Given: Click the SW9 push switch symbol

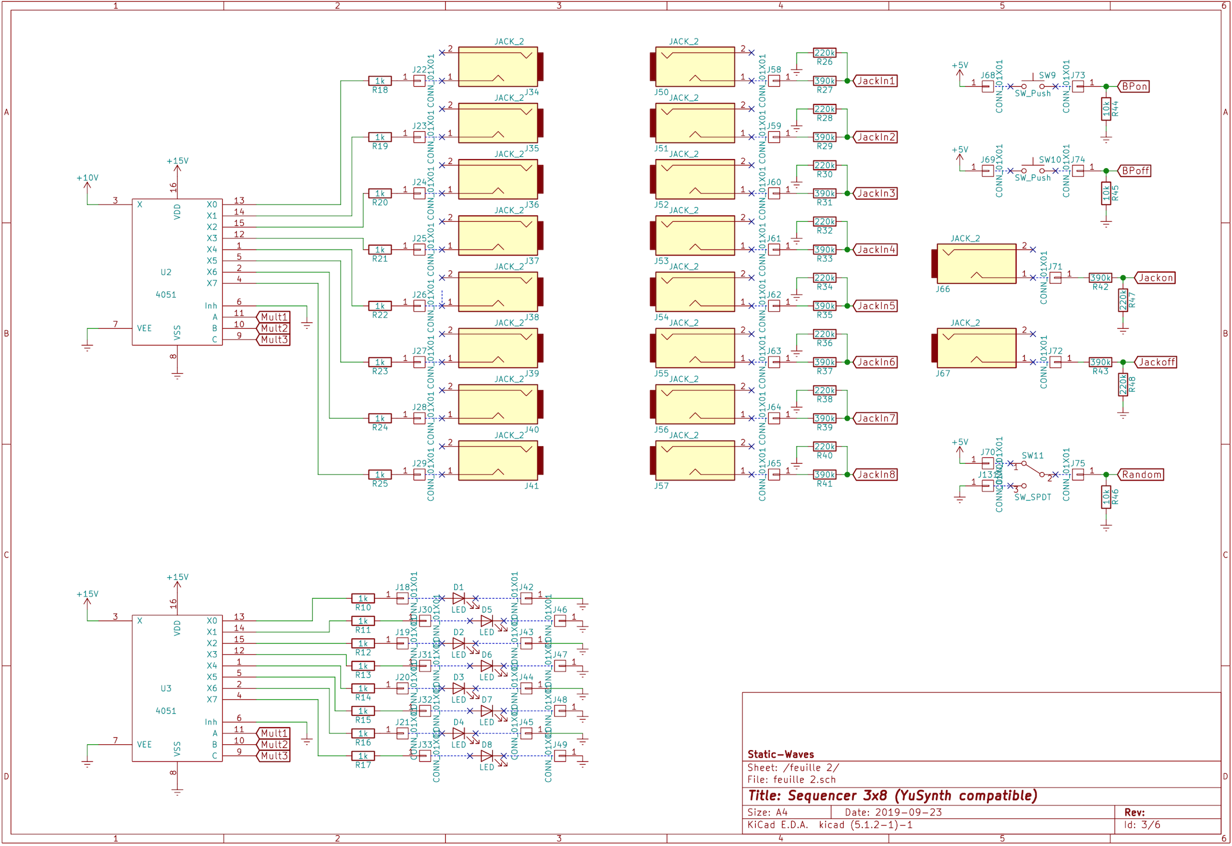Looking at the screenshot, I should pos(1033,85).
